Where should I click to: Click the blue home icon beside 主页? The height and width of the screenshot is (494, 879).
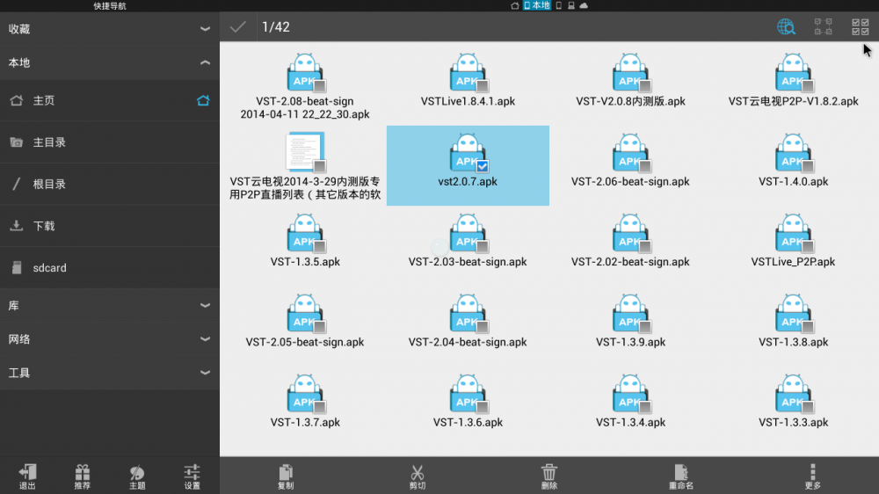point(203,100)
